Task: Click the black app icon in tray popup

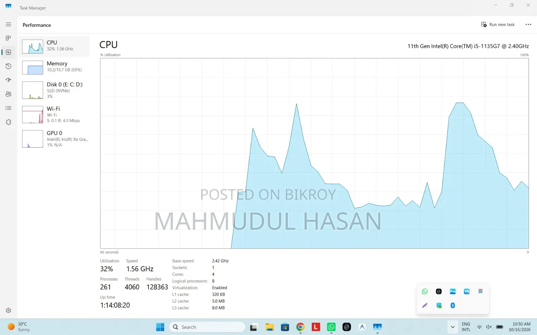Action: pos(439,291)
